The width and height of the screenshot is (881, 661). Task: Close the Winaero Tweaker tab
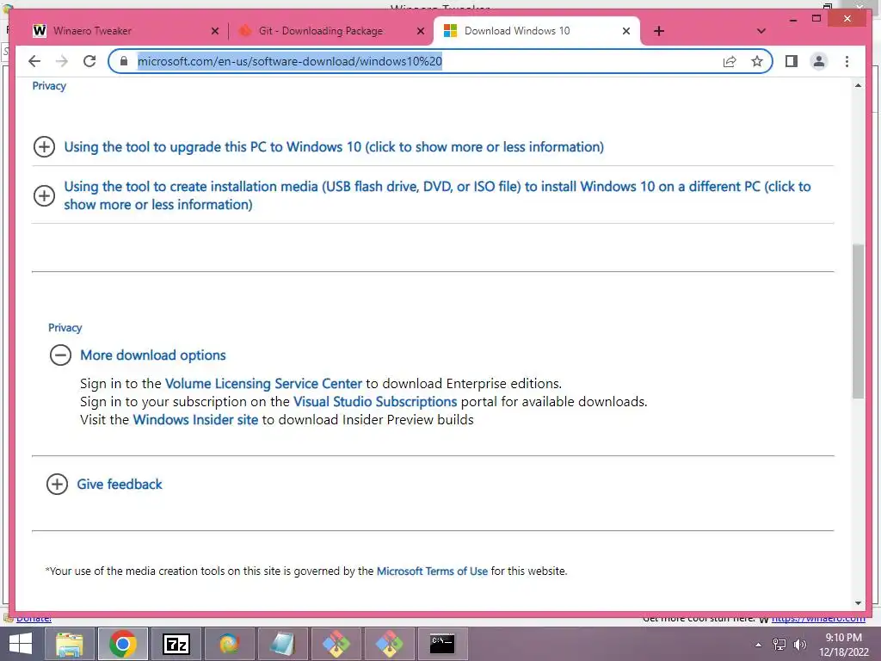coord(214,31)
